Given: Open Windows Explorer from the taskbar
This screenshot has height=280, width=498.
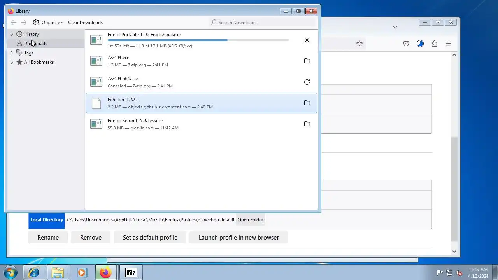Looking at the screenshot, I should coord(58,273).
